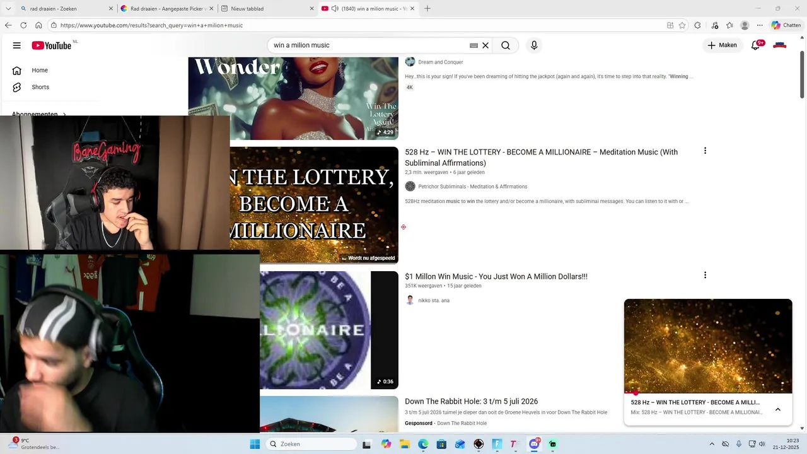Open the YouTube hamburger guide menu

17,45
